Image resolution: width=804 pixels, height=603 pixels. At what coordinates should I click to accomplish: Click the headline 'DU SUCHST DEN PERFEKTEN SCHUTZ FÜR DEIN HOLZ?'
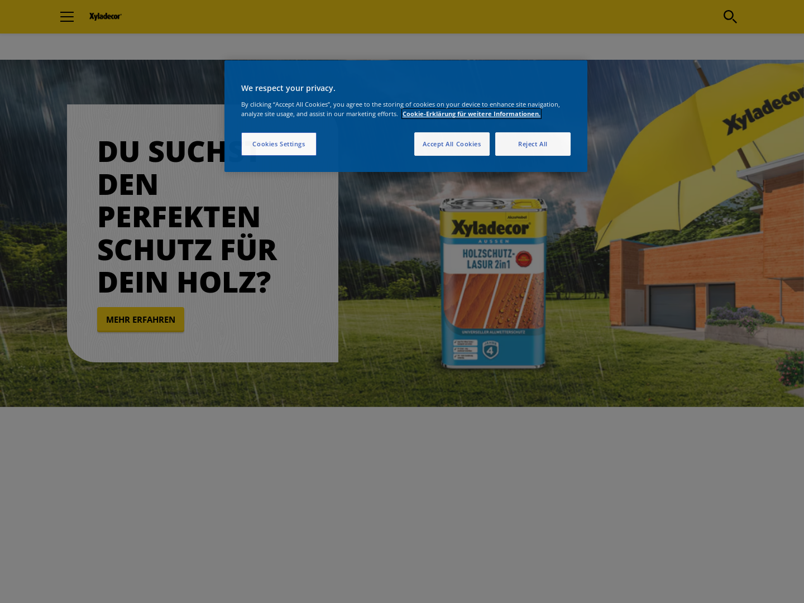[187, 217]
